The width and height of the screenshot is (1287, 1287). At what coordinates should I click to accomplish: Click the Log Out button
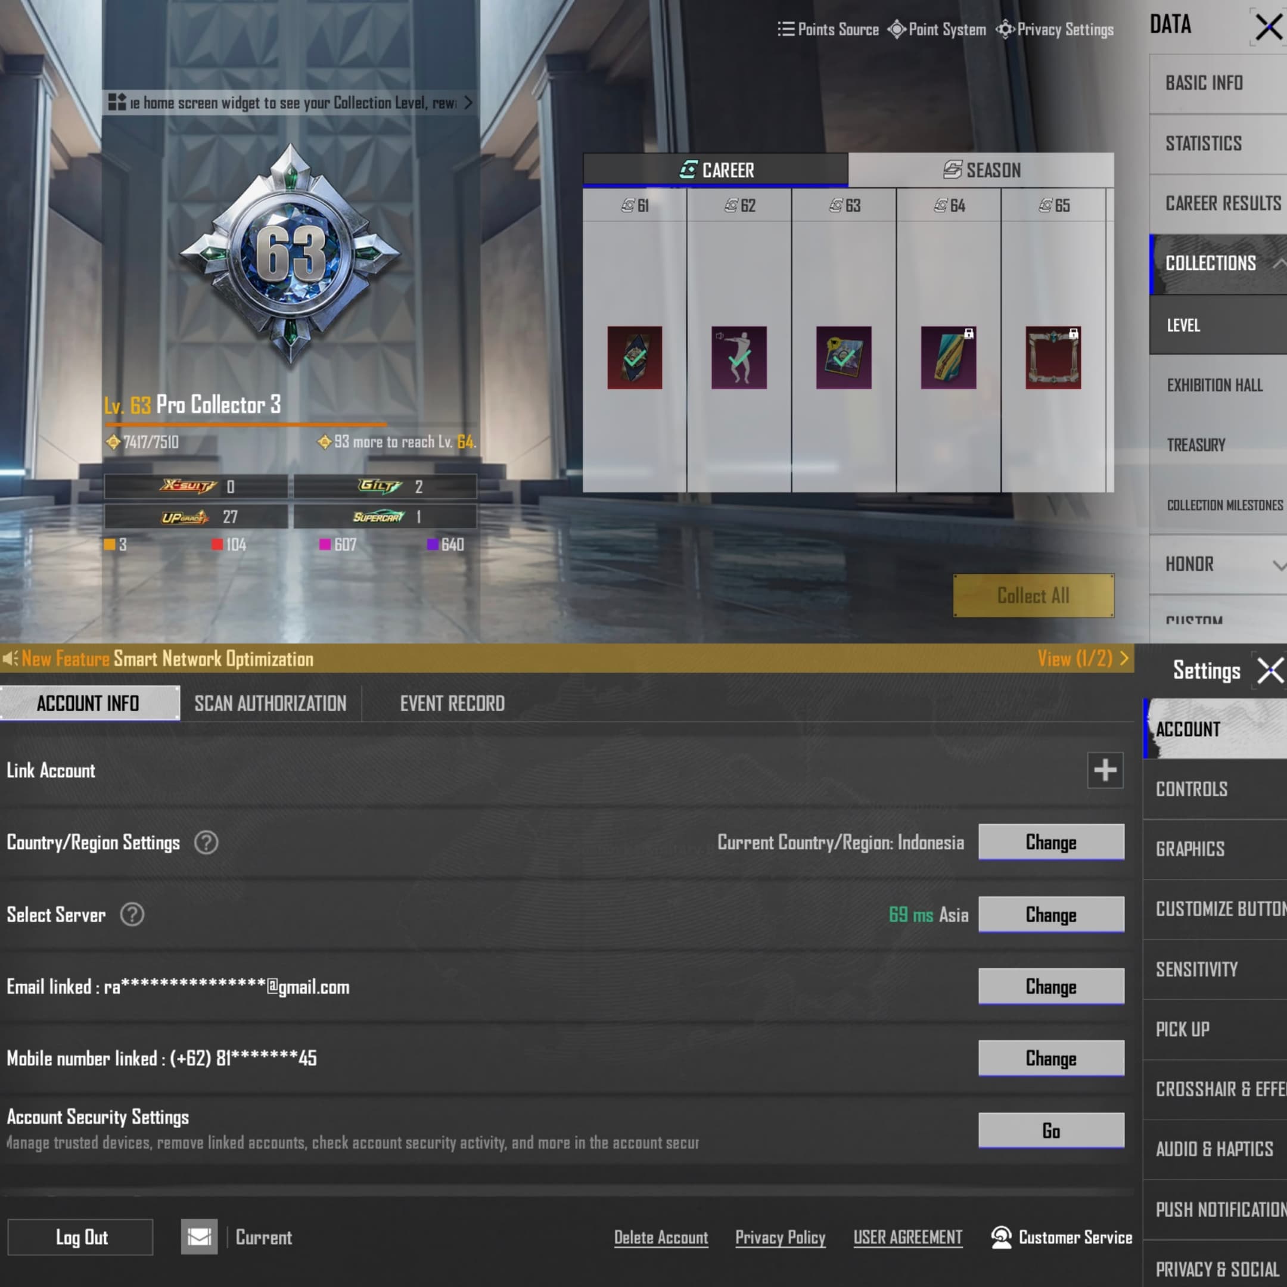(80, 1237)
